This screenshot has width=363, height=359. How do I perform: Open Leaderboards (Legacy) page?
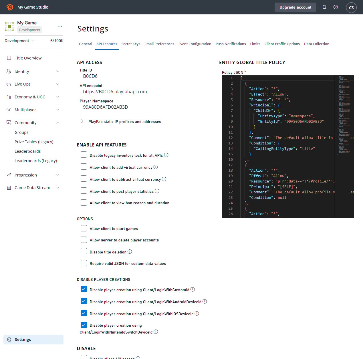pos(36,161)
